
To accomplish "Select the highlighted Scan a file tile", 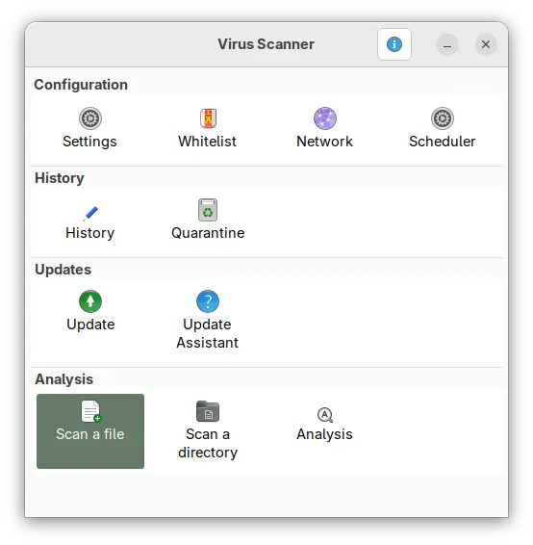I will tap(90, 431).
